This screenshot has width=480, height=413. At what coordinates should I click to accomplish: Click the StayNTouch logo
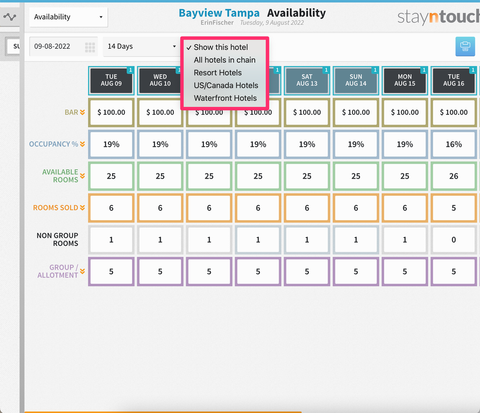[x=438, y=17]
